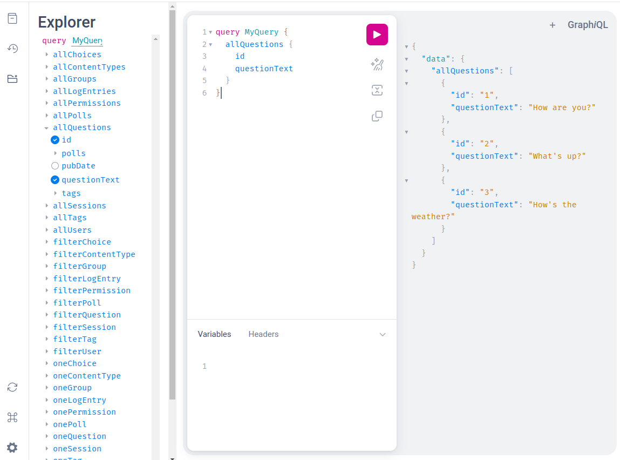Select the allPermissions tree item

(86, 103)
